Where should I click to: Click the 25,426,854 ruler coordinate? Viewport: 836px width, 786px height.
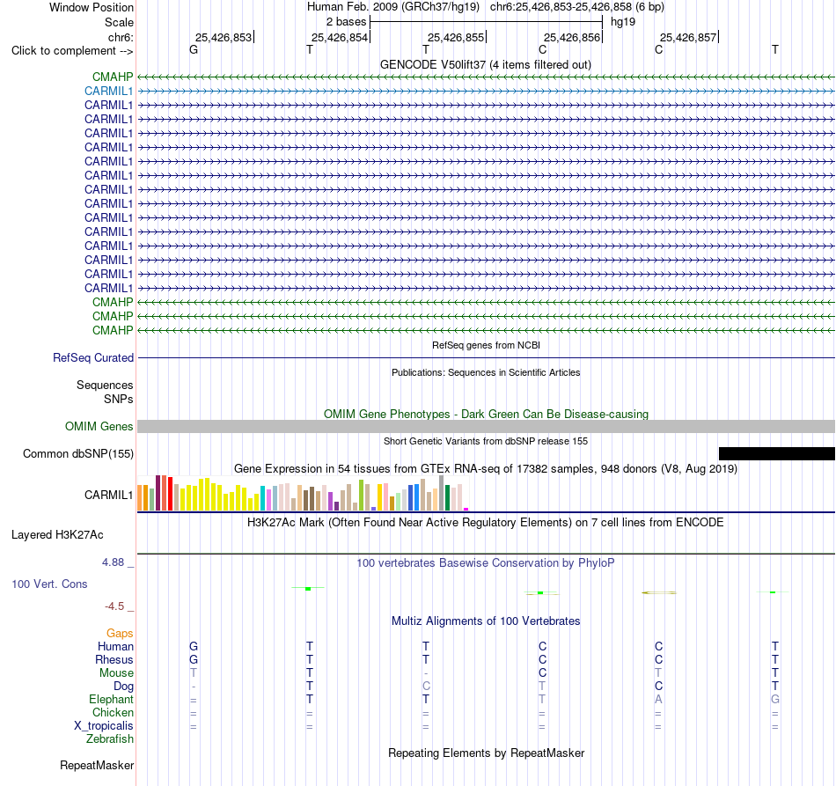tap(340, 37)
